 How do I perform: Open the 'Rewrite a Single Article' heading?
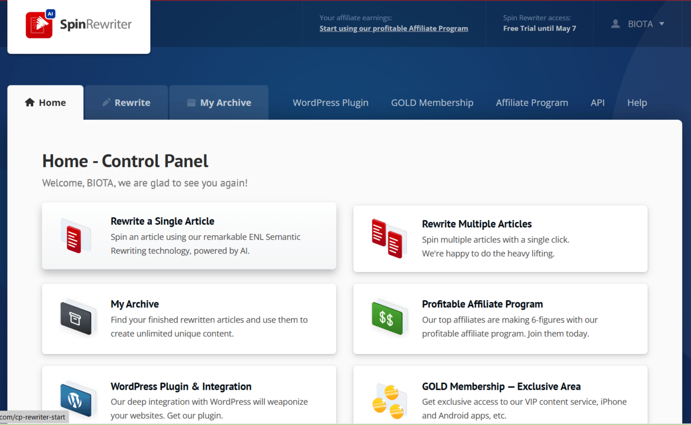[163, 221]
